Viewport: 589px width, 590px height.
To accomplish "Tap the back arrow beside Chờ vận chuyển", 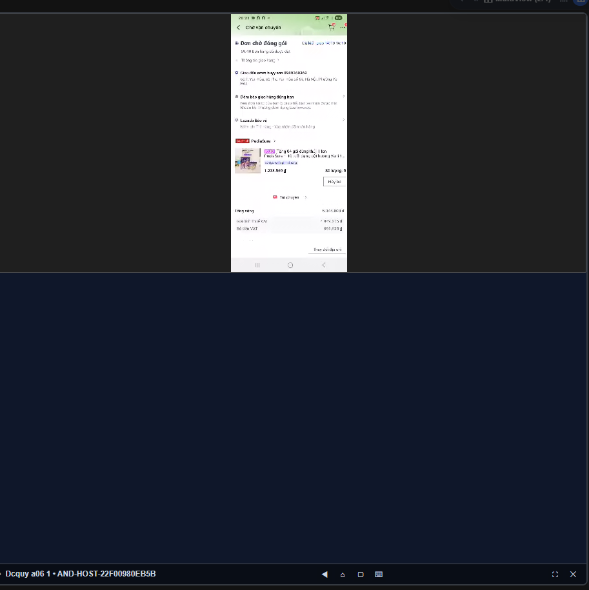I will (238, 28).
